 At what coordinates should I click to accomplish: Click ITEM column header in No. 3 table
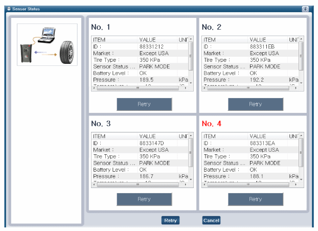point(115,136)
